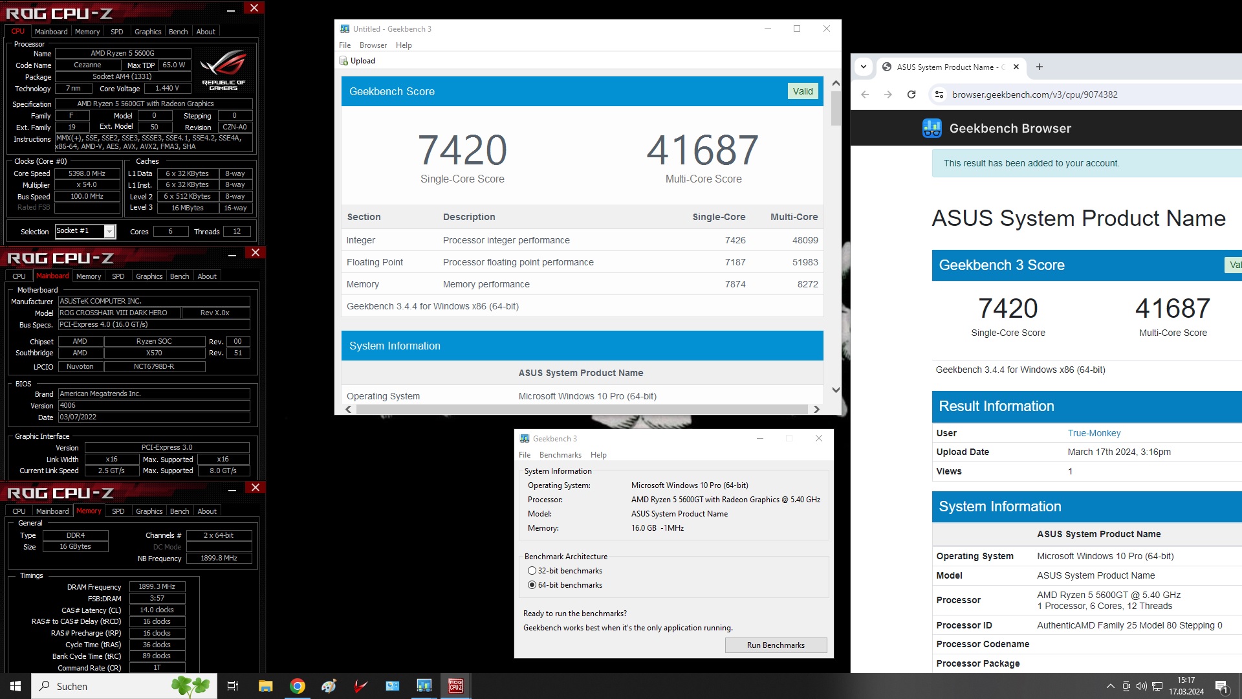Open Help menu in the small Geekbench 3 window
The height and width of the screenshot is (699, 1242).
click(x=598, y=455)
